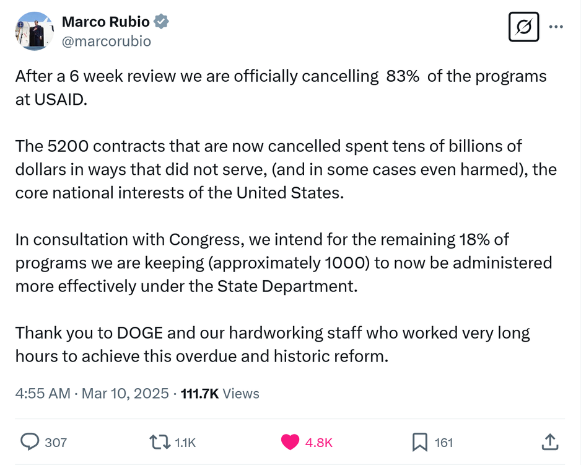The image size is (581, 465).
Task: Click the "Thank you to DOGE" paragraph
Action: coord(273,344)
